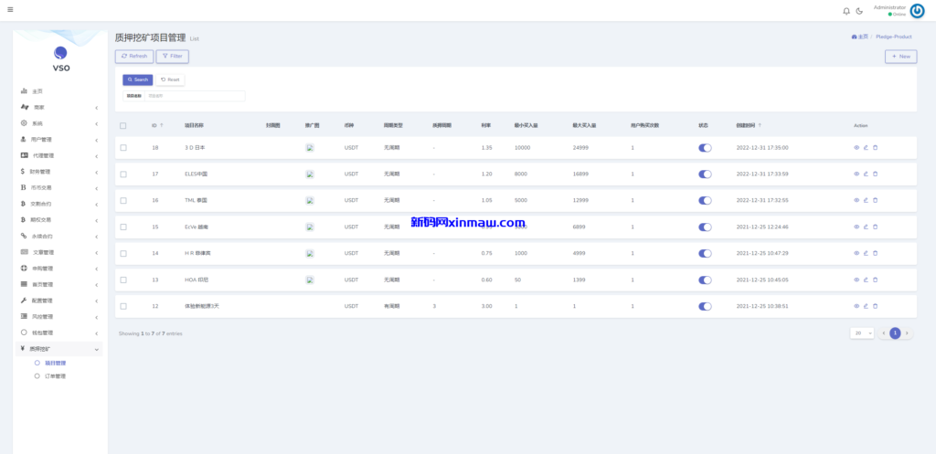The image size is (936, 454).
Task: Open the page size dropdown showing 20
Action: (862, 333)
